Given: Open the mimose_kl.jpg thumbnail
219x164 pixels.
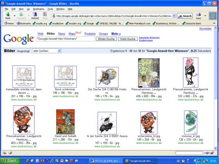Looking at the screenshot, I should [x=191, y=122].
